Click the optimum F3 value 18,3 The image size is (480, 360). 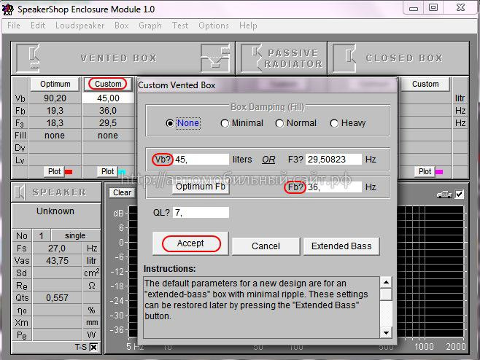[x=55, y=123]
